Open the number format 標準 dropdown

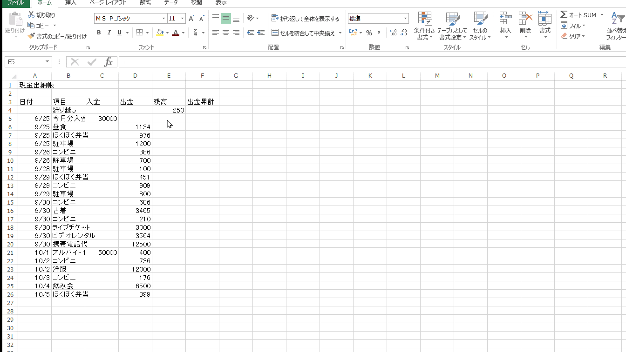[405, 19]
